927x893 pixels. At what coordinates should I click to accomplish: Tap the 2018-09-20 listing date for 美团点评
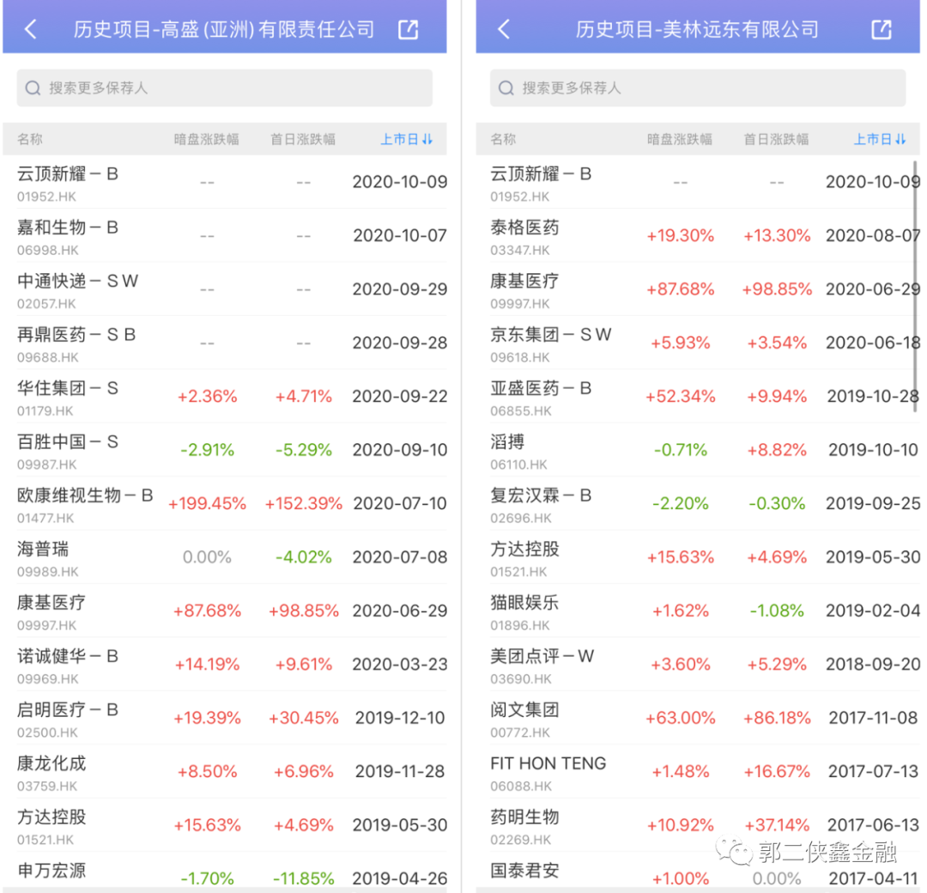tap(873, 665)
